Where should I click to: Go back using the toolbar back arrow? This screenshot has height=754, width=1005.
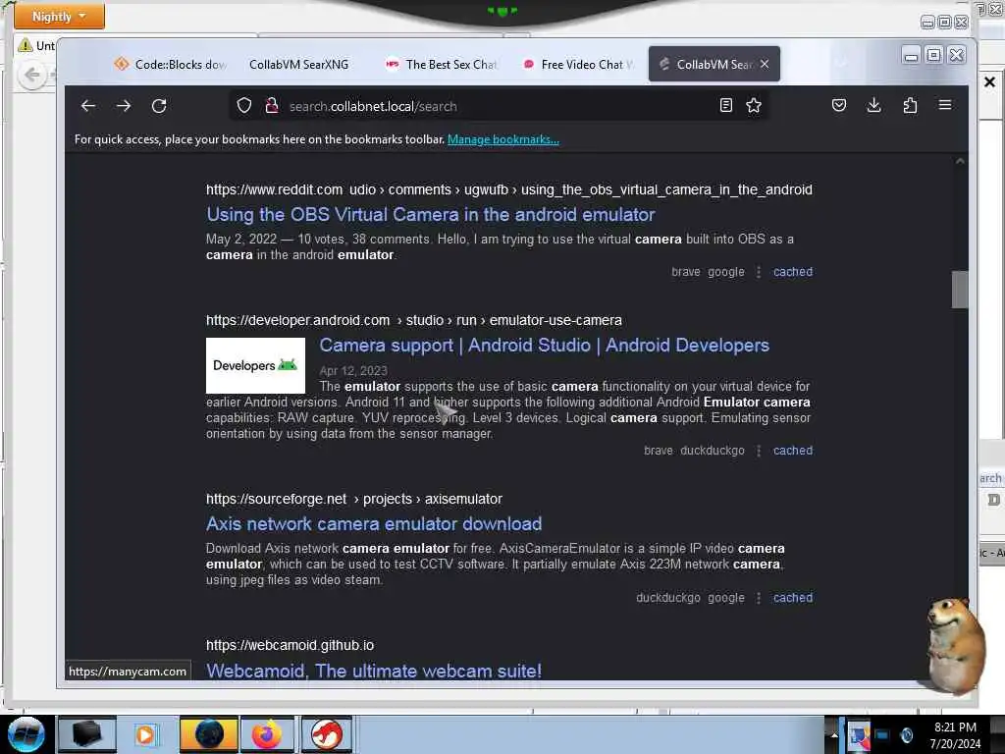(x=88, y=106)
